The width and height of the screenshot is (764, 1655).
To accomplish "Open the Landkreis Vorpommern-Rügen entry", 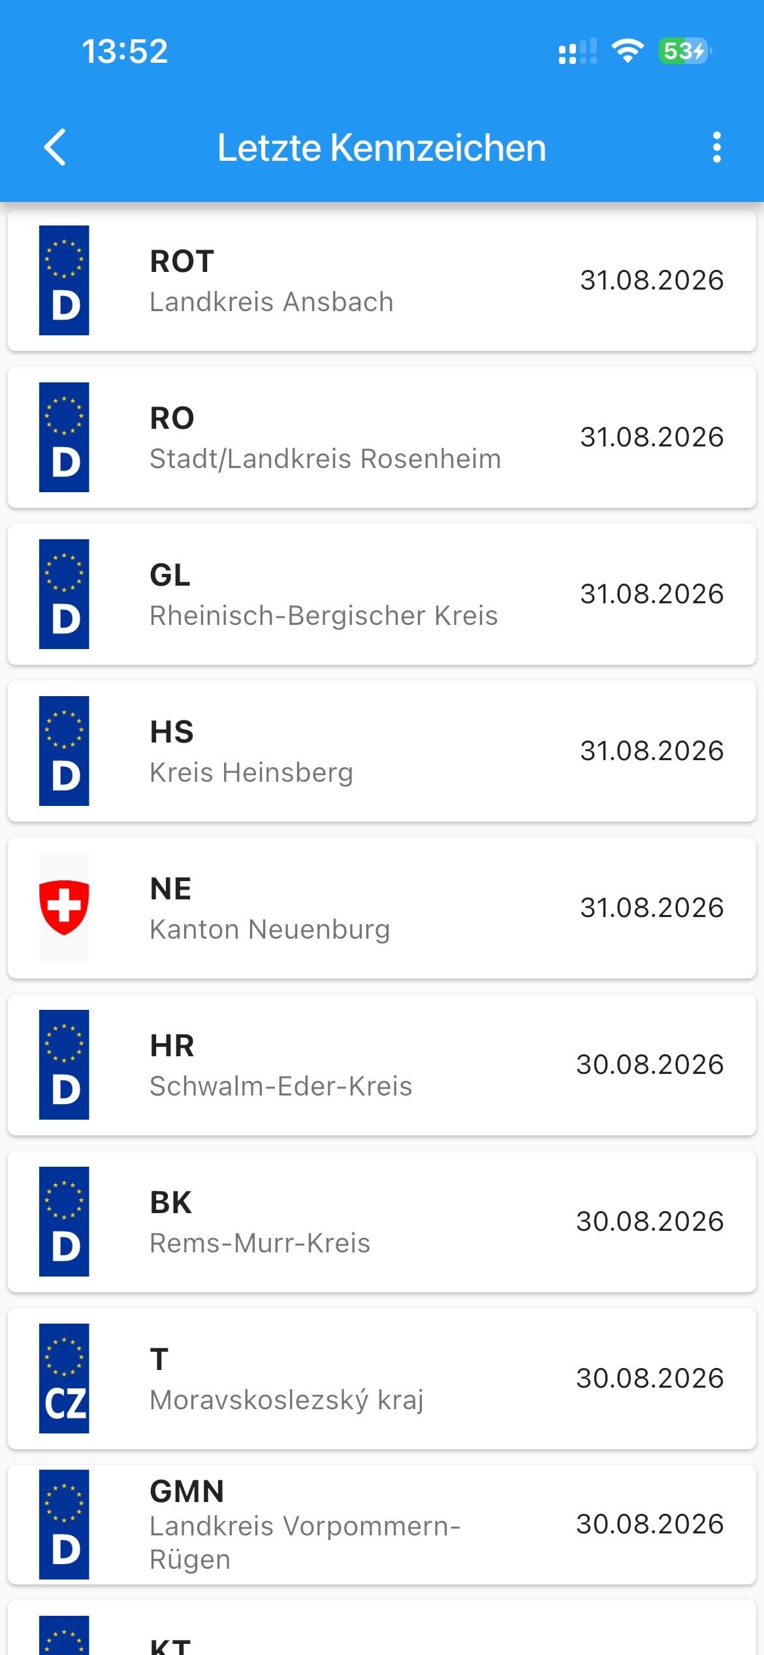I will 381,1524.
